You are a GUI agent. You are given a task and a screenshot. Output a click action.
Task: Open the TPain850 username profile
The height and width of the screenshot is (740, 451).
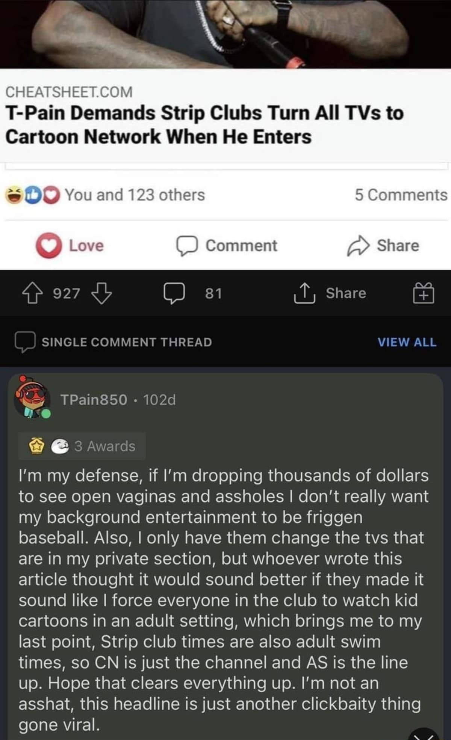94,400
